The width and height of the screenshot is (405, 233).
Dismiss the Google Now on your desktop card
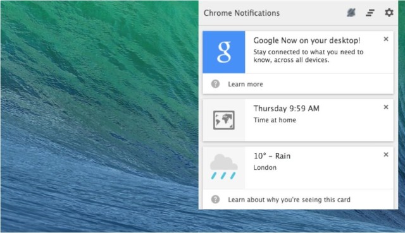coord(386,39)
